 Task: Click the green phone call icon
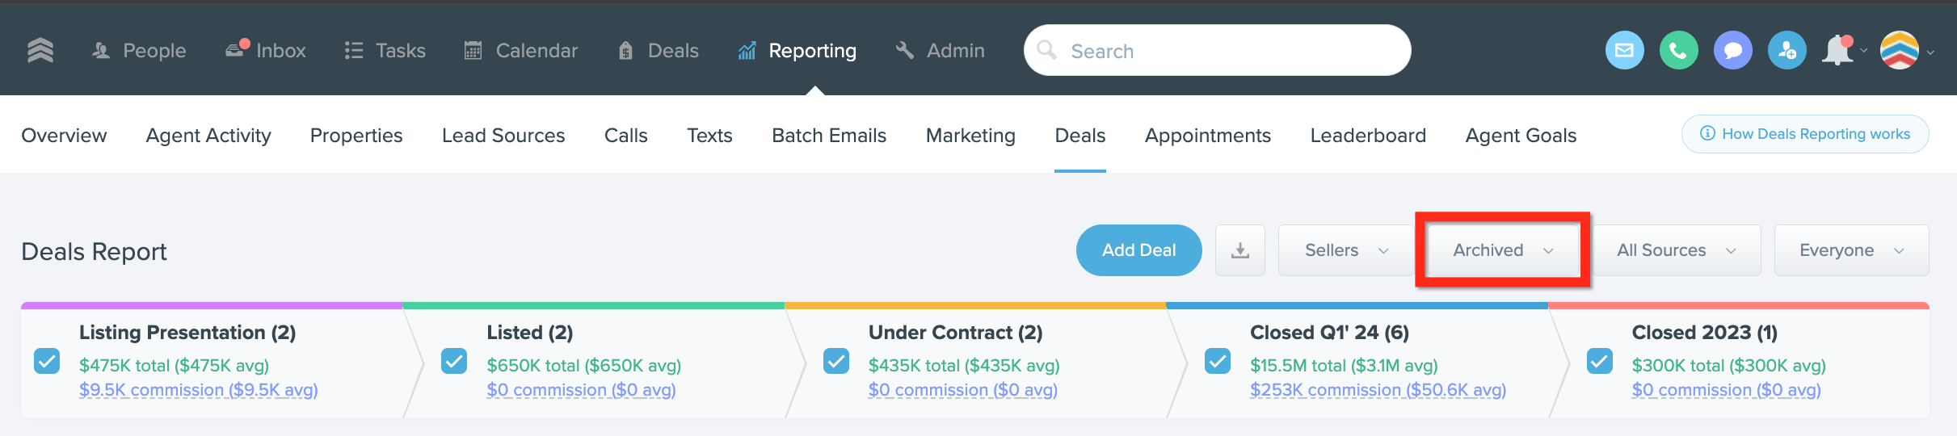click(1678, 50)
